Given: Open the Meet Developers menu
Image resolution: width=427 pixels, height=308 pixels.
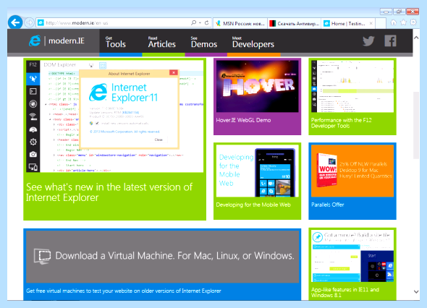Looking at the screenshot, I should coord(253,42).
